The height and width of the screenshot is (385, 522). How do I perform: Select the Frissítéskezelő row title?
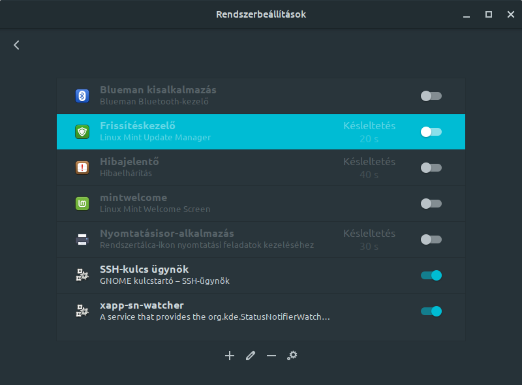click(138, 126)
